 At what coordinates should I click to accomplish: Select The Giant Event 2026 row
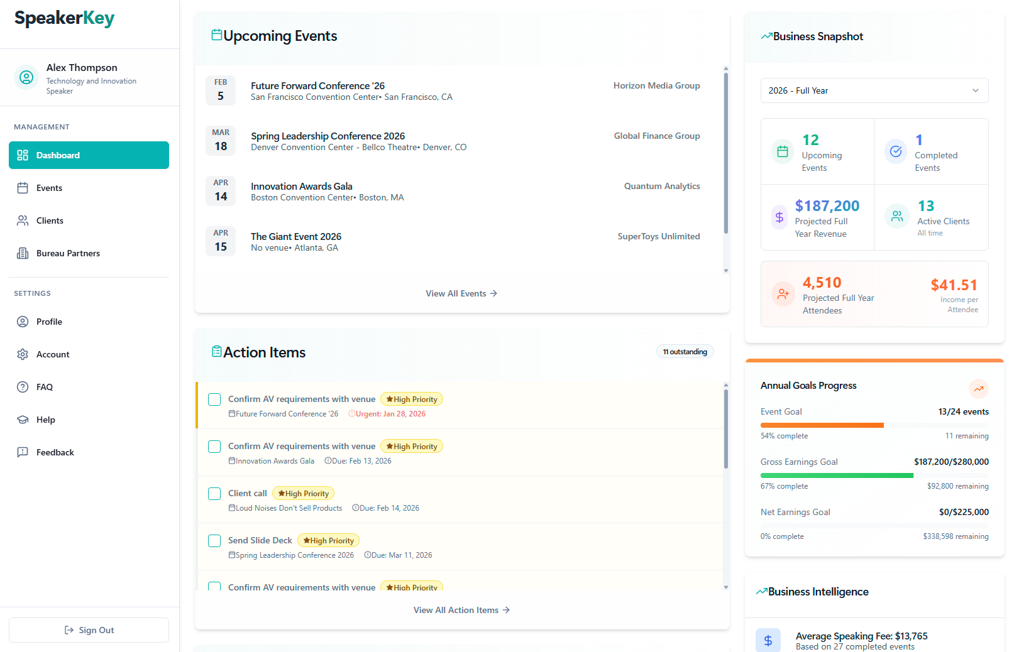coord(459,242)
